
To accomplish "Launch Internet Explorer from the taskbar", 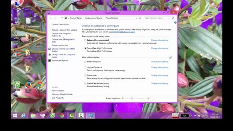I will pyautogui.click(x=23, y=116).
